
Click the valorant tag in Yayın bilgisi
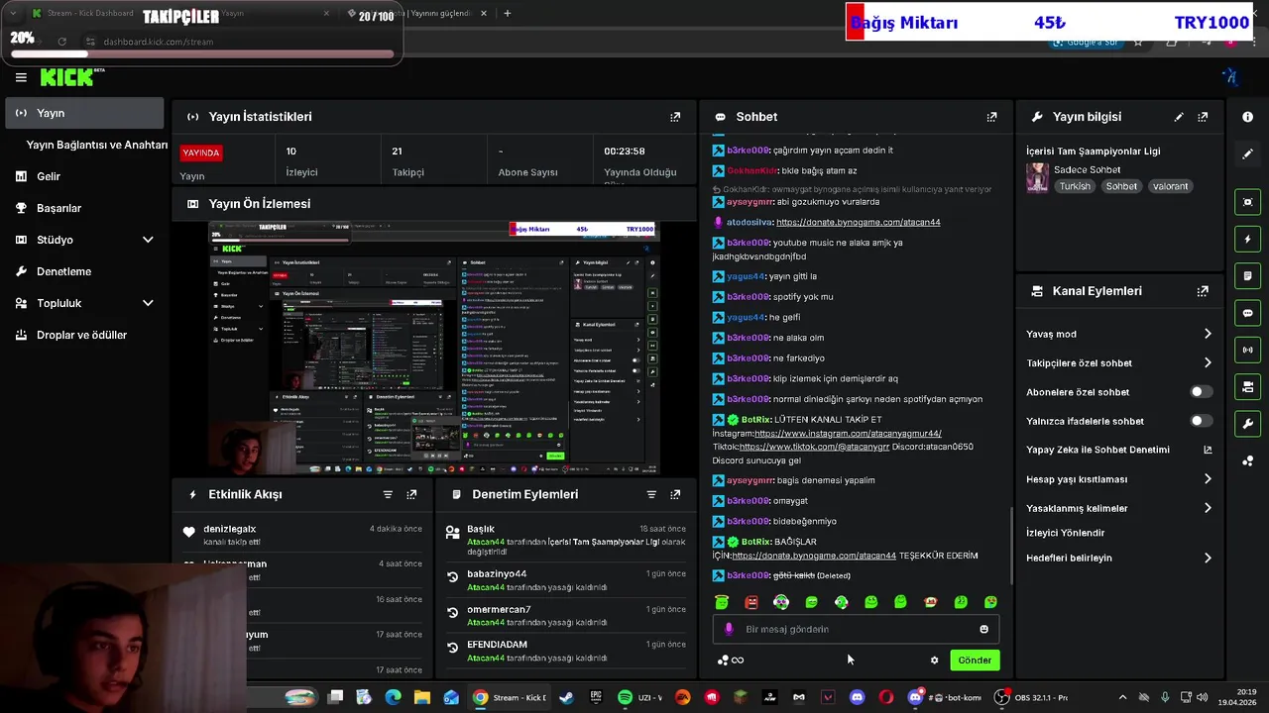(1170, 186)
